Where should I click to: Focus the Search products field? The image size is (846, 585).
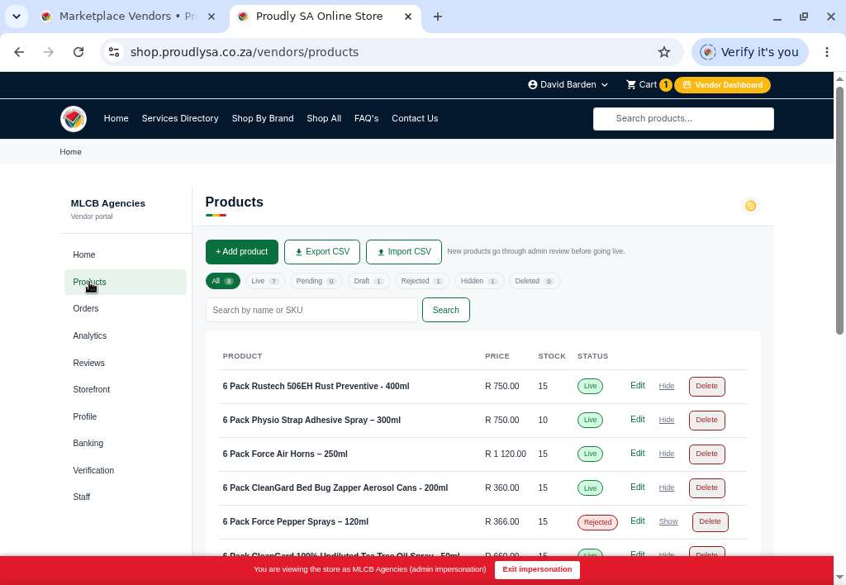coord(683,119)
